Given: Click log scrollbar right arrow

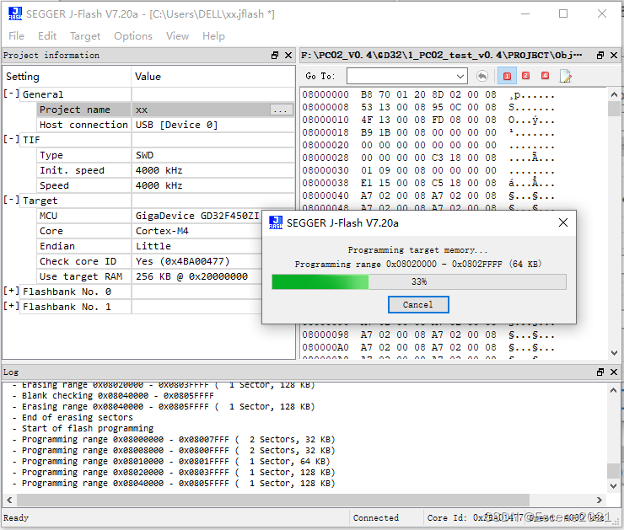Looking at the screenshot, I should pos(600,500).
